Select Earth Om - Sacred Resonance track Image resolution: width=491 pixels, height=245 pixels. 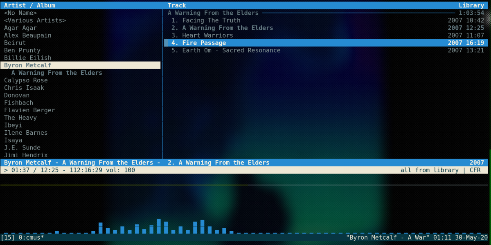[231, 51]
